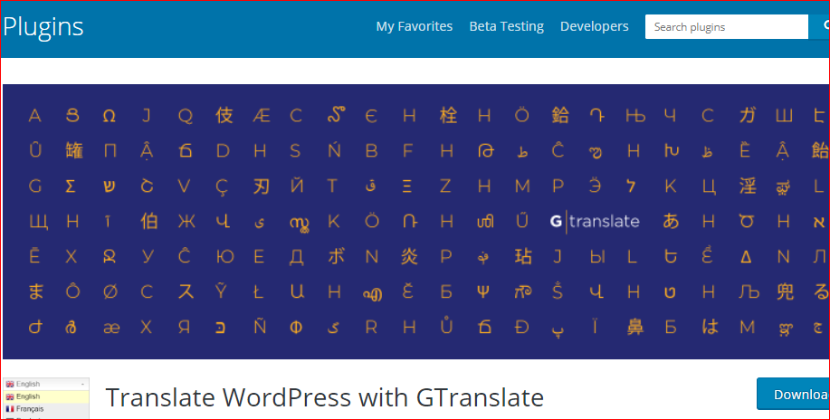Open the English language dropdown
This screenshot has width=830, height=420.
[x=46, y=384]
